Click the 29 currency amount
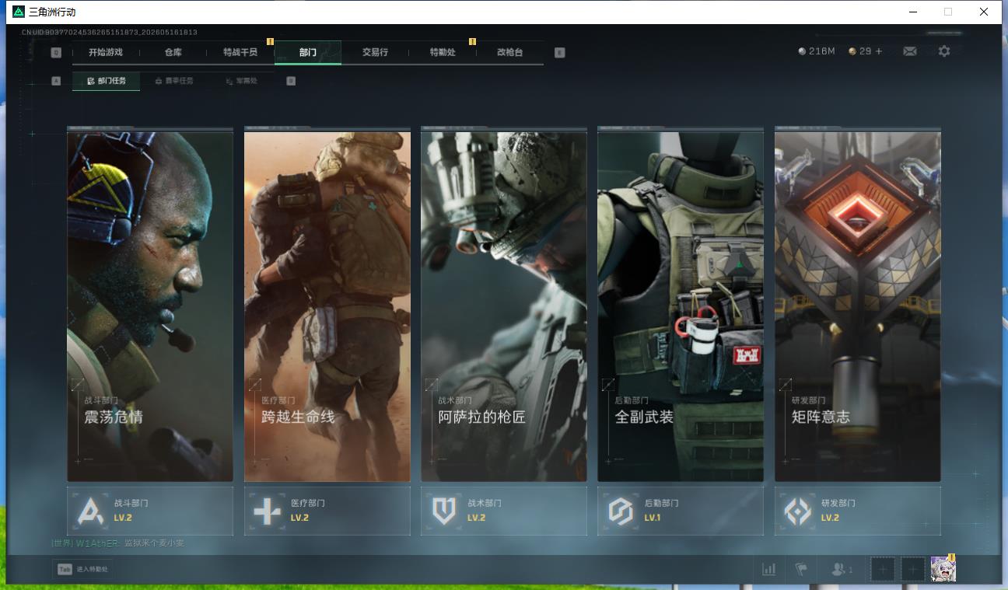 865,51
